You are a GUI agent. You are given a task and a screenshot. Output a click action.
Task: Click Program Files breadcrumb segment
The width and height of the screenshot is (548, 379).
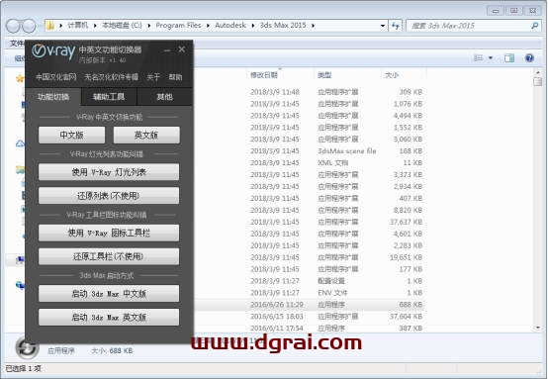[x=178, y=25]
